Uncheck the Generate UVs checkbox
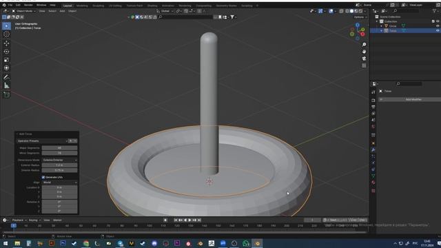Viewport: 441px width, 248px height. click(x=43, y=177)
